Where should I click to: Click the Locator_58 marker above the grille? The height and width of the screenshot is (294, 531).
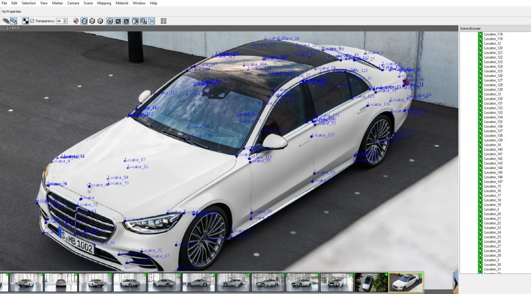(x=88, y=205)
